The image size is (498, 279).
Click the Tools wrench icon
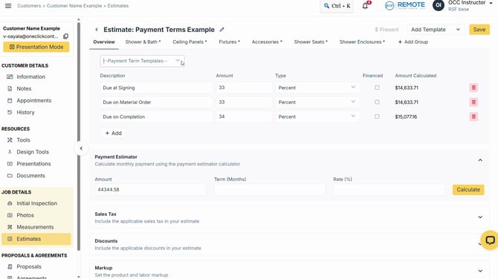tap(10, 139)
